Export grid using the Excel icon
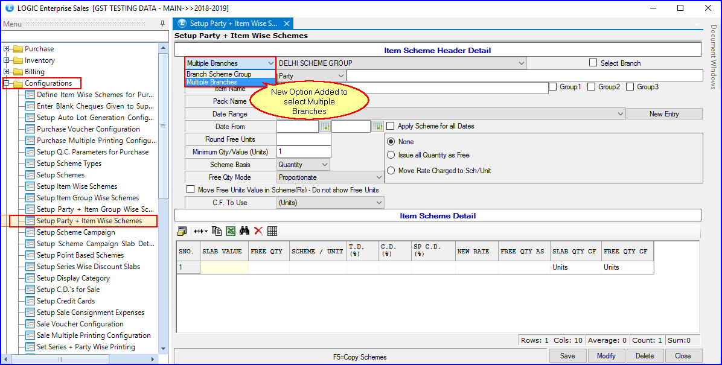 pos(230,231)
